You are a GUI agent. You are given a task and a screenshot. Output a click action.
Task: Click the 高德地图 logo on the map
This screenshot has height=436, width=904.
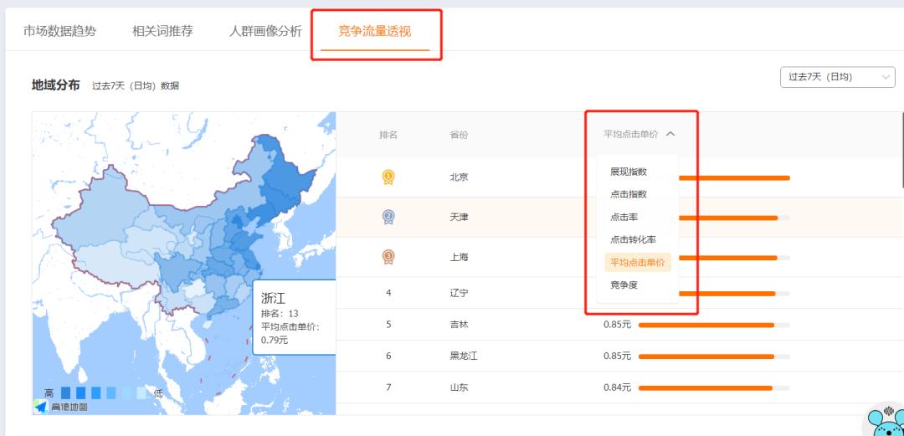coord(60,407)
